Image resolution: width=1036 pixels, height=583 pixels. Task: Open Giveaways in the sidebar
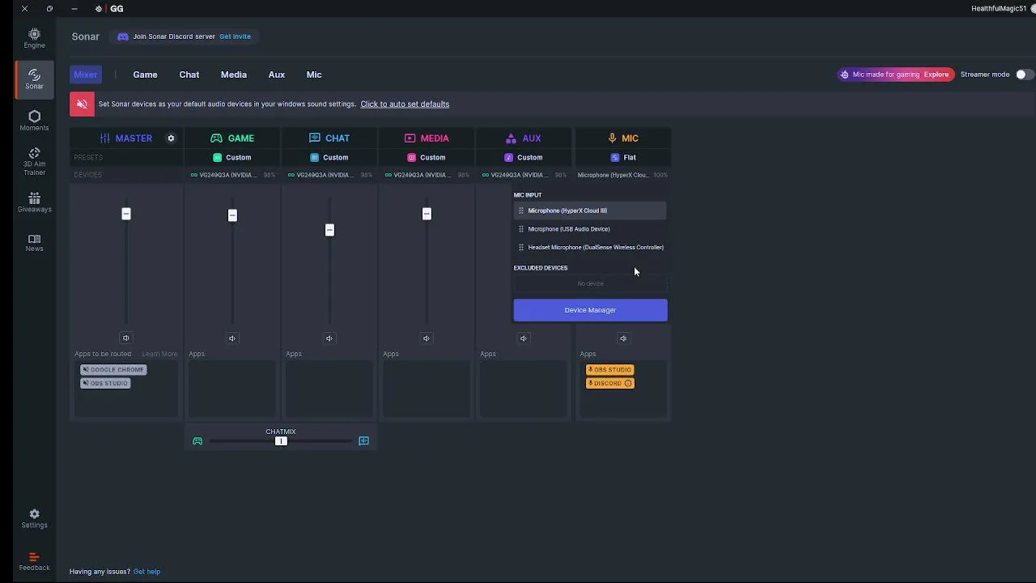click(x=34, y=202)
